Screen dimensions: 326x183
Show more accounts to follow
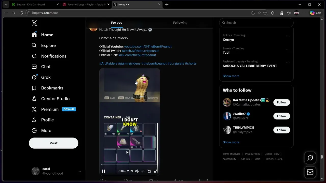tap(231, 142)
